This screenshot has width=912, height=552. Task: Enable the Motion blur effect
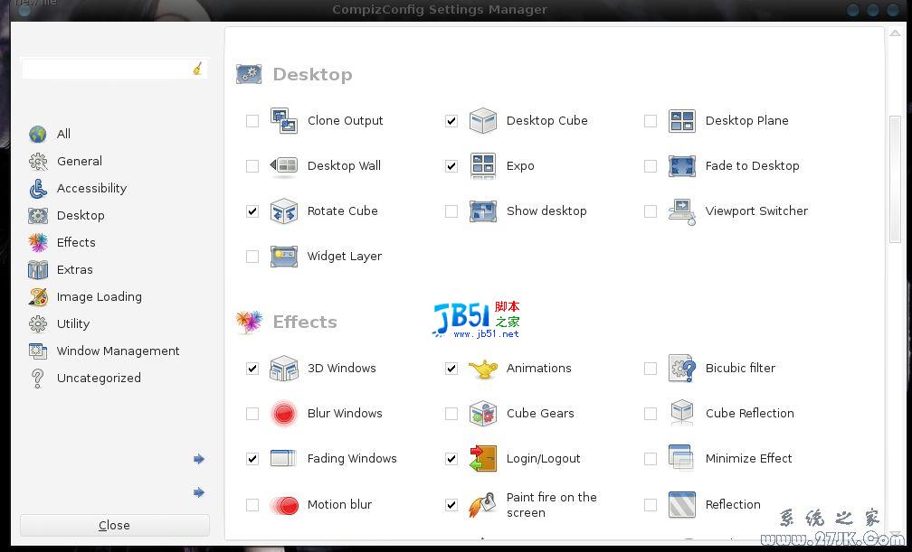[252, 504]
